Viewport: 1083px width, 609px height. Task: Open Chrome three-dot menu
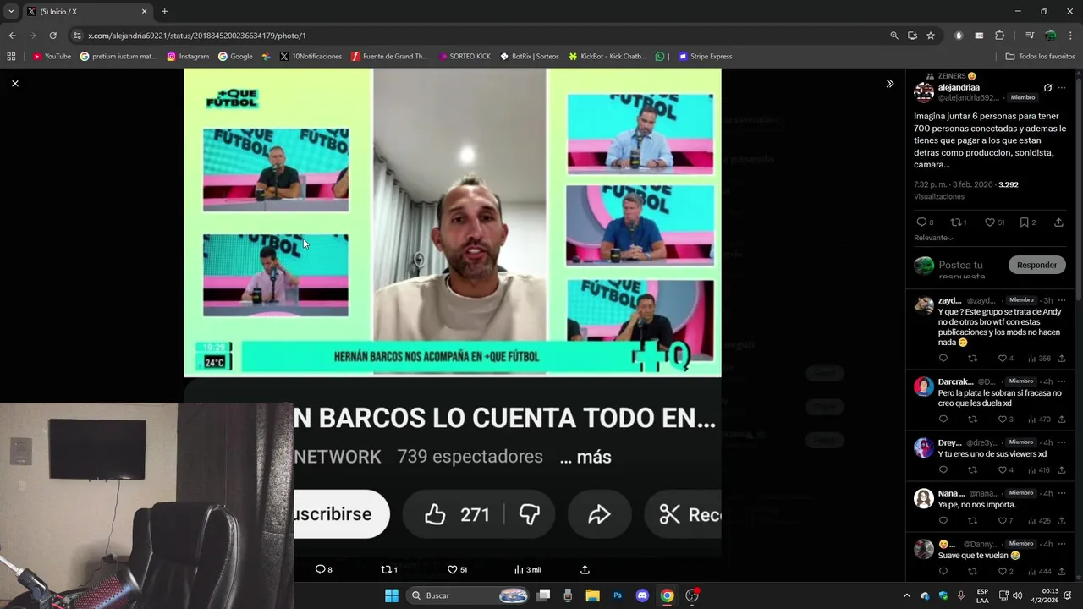pyautogui.click(x=1071, y=36)
